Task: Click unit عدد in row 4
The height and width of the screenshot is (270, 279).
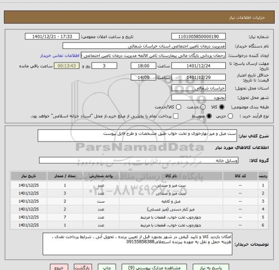Action: (x=101, y=209)
